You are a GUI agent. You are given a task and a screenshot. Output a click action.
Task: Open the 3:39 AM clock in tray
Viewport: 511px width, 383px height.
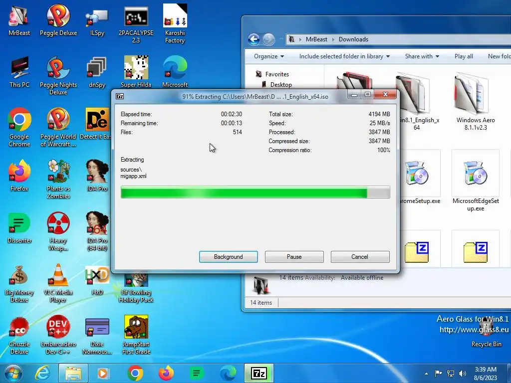pyautogui.click(x=486, y=374)
